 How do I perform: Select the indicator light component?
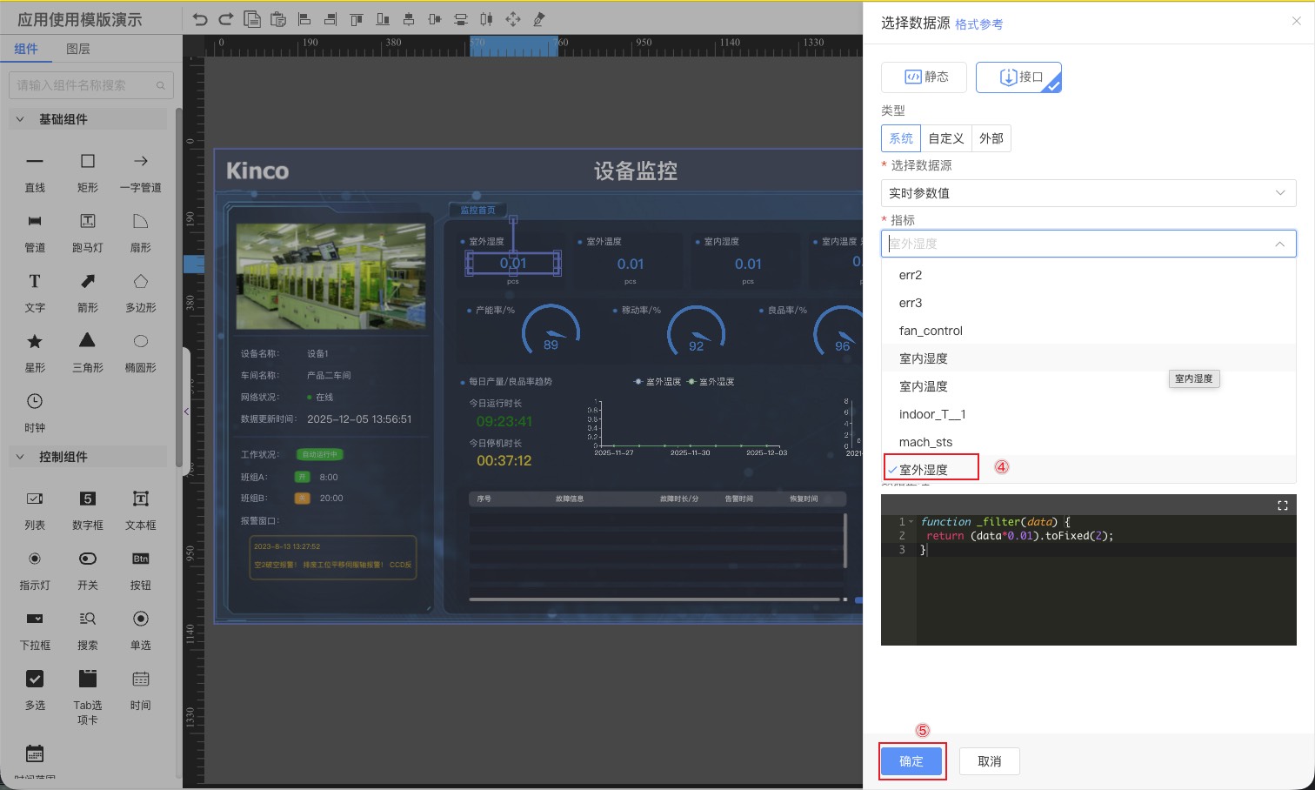point(35,559)
